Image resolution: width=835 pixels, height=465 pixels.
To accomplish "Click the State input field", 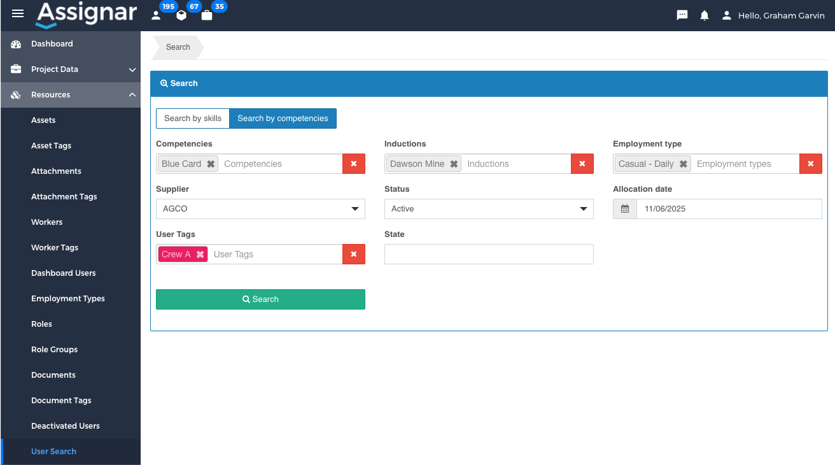I will coord(489,254).
